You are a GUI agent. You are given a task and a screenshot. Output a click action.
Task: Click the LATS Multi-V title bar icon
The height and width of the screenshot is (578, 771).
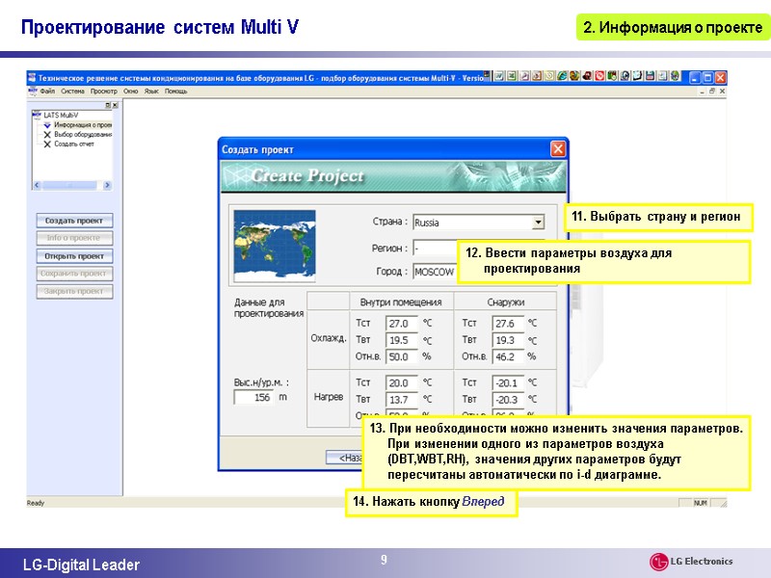(32, 77)
